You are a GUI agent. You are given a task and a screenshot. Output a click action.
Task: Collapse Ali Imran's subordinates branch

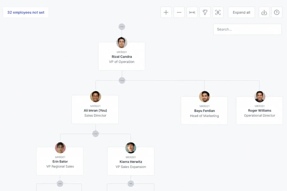tap(96, 134)
